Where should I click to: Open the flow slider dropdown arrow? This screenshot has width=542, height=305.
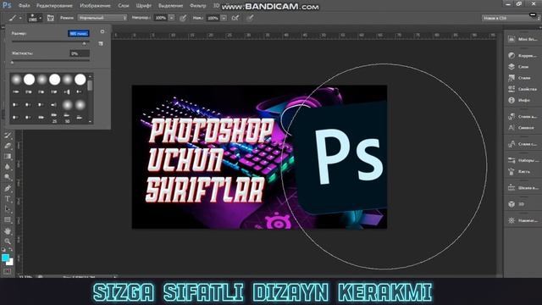pyautogui.click(x=224, y=18)
